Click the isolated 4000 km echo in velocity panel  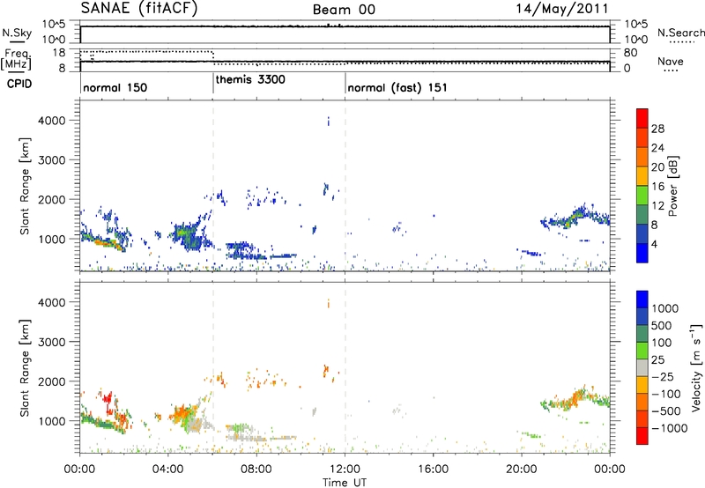point(329,303)
